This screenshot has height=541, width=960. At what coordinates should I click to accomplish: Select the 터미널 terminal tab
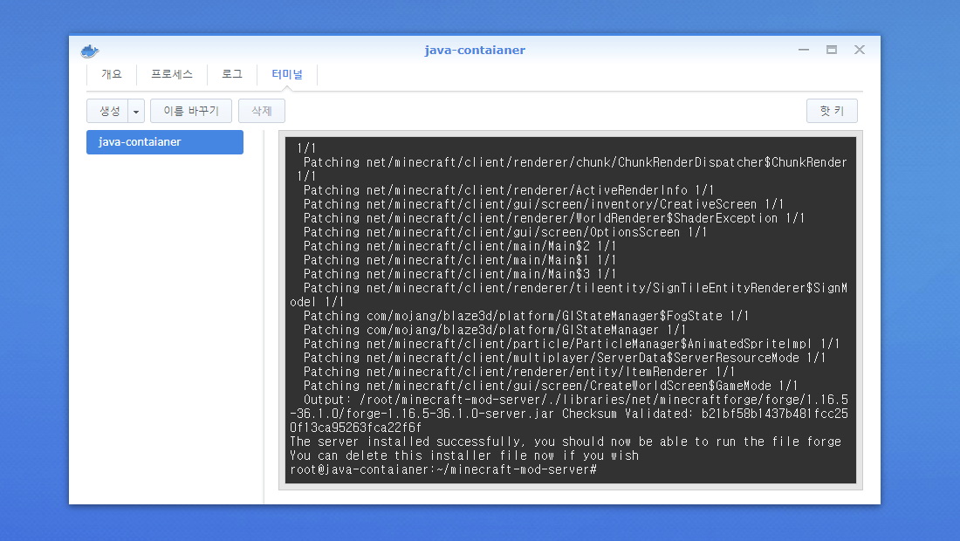pyautogui.click(x=287, y=74)
